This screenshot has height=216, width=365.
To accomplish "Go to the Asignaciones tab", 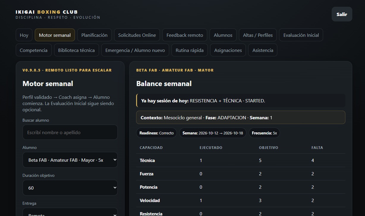I will [x=228, y=50].
